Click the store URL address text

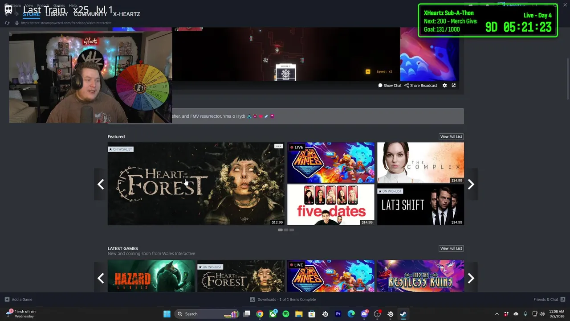(x=66, y=23)
